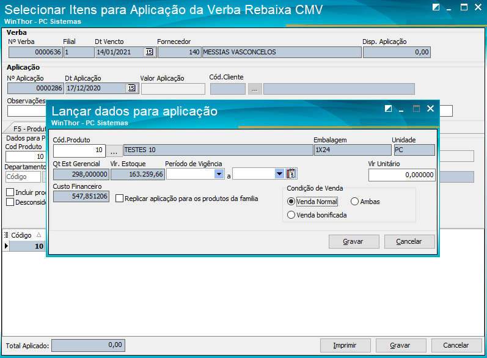Click the Valor Aplicação input field
Screen dimensions: 487x358
pyautogui.click(x=174, y=89)
